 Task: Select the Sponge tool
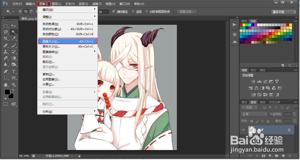point(13,64)
